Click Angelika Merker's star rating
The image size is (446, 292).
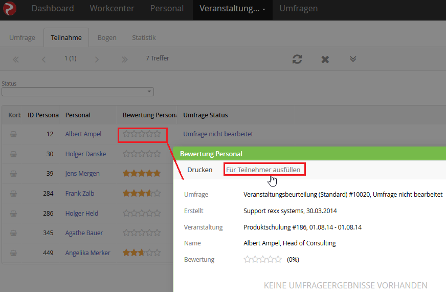[x=142, y=253]
